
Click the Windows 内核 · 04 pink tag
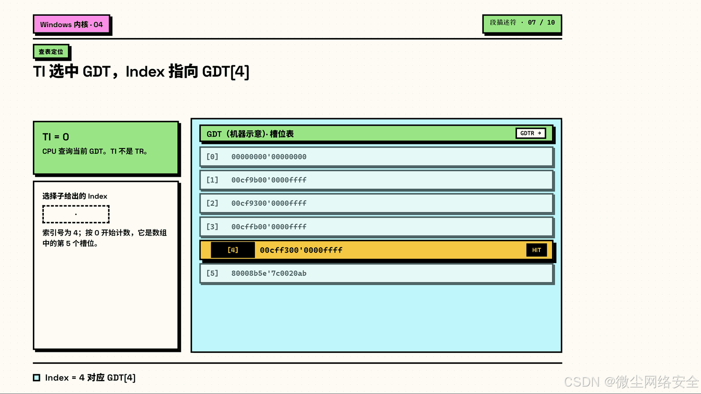pyautogui.click(x=71, y=25)
